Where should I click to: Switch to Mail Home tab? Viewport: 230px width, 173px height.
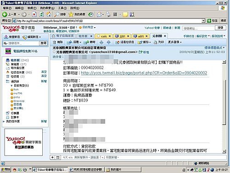point(63,36)
